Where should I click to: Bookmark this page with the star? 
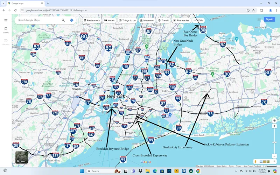pyautogui.click(x=253, y=10)
